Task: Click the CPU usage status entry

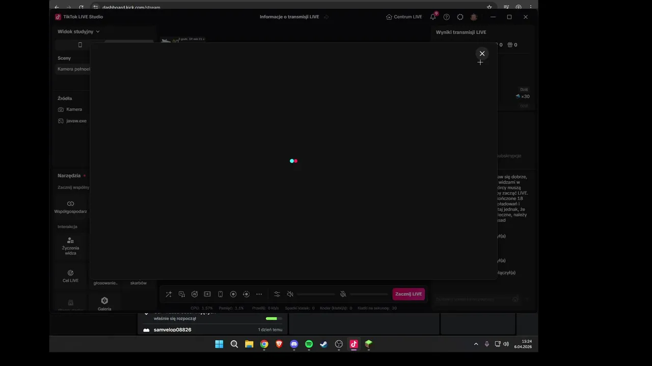Action: tap(202, 308)
